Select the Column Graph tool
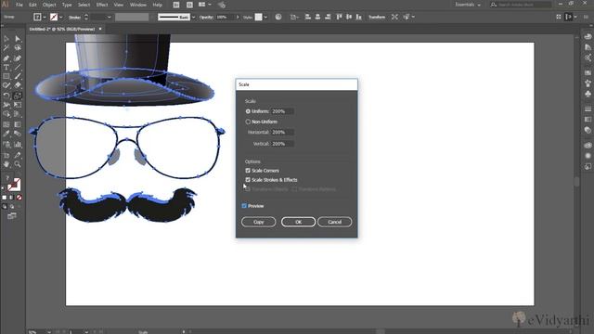Screen dimensions: 594x334 point(18,145)
